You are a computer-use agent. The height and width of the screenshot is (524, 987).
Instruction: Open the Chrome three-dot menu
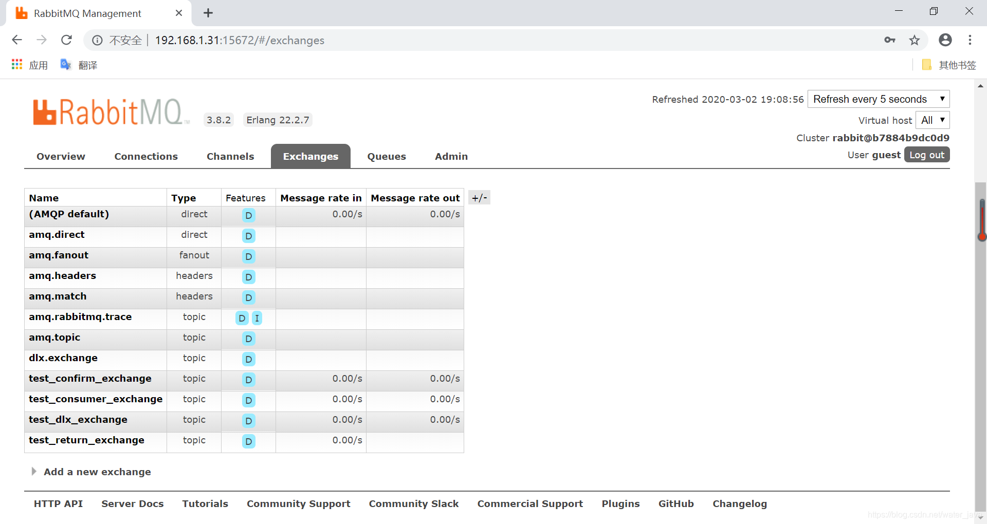(x=970, y=40)
